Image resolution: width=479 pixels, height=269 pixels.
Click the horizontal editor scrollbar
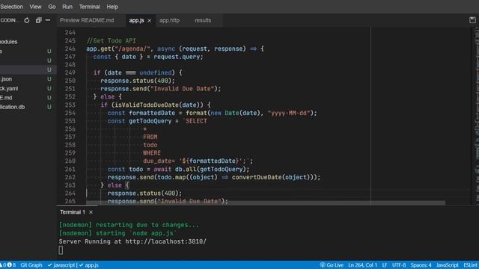(x=266, y=202)
